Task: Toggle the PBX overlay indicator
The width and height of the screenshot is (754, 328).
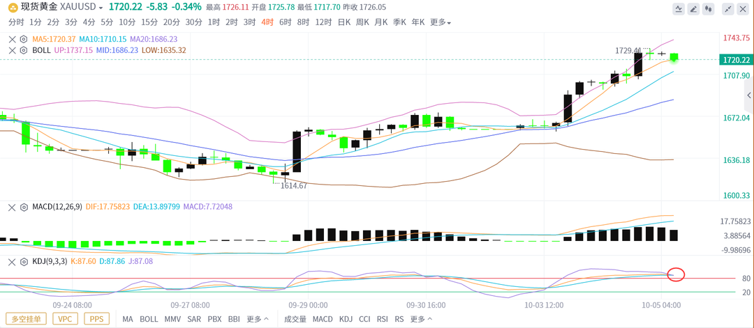Action: tap(215, 319)
